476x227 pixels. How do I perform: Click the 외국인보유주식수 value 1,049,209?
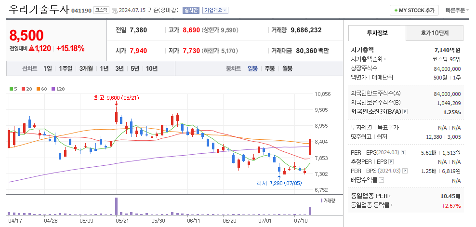(x=449, y=103)
